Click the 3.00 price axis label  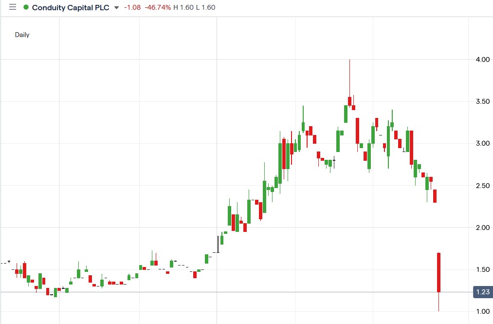click(x=482, y=143)
